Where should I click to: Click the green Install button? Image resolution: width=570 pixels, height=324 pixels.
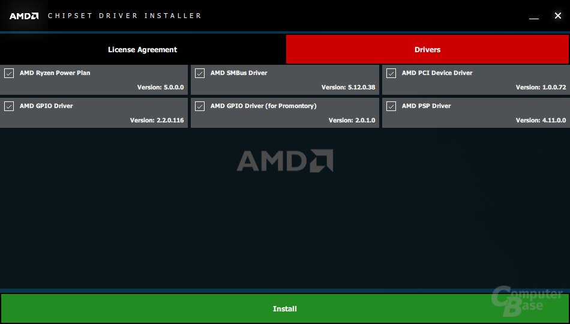click(x=284, y=308)
